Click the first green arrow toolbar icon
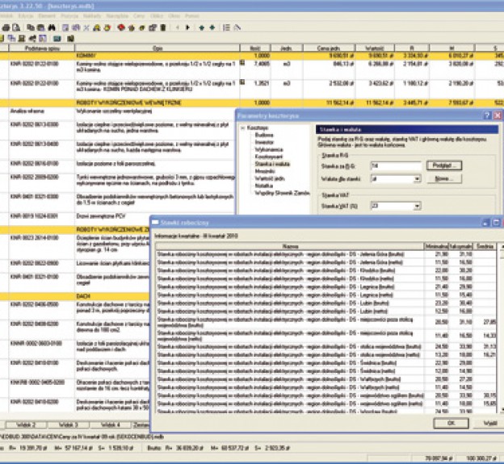This screenshot has width=504, height=464. coord(202,27)
